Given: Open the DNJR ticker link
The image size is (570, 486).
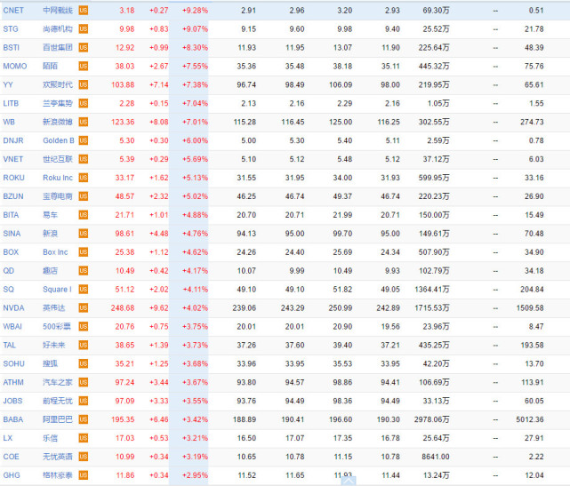Looking at the screenshot, I should [x=13, y=140].
